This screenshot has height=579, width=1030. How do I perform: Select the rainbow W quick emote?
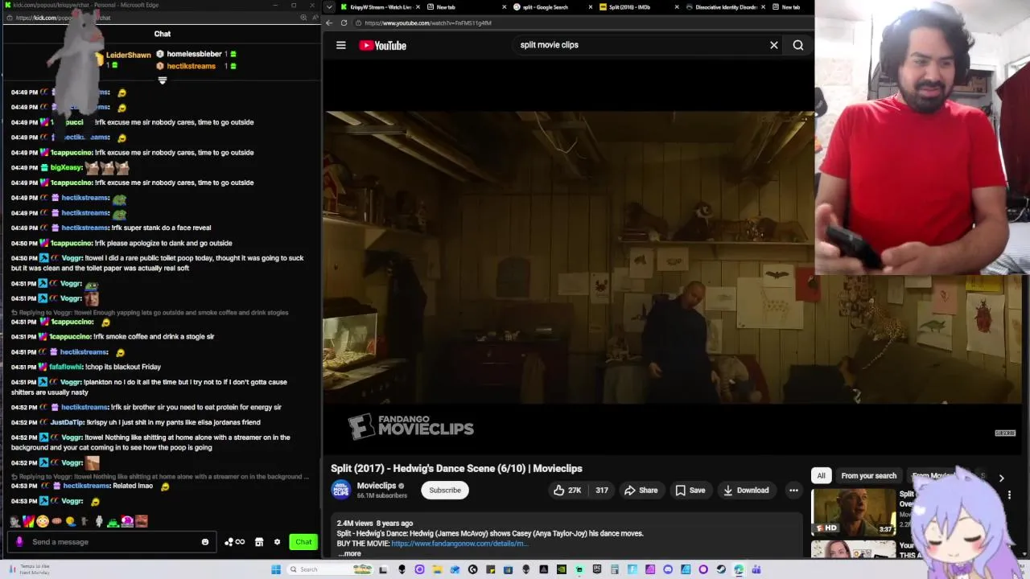coord(28,521)
